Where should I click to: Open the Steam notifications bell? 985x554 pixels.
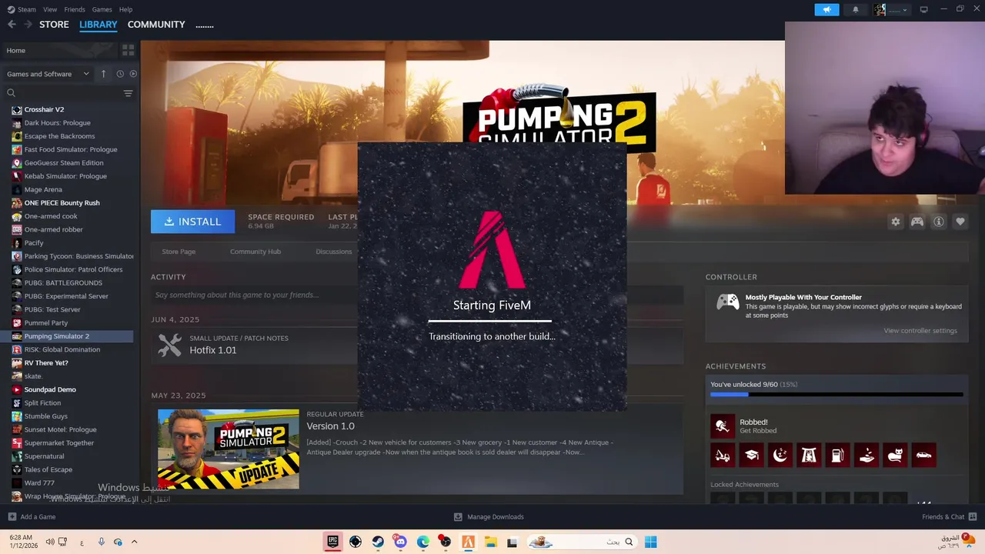856,10
